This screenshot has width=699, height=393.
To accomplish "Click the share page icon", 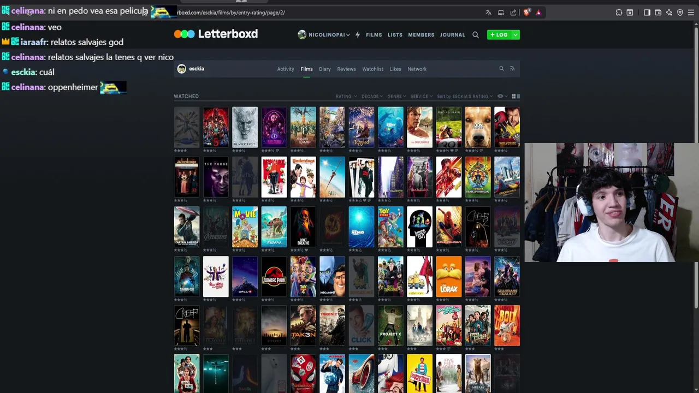I will (513, 13).
